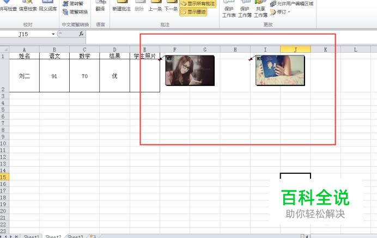Open the 简繁转换 conversion dialog
377x238 pixels.
pos(75,12)
